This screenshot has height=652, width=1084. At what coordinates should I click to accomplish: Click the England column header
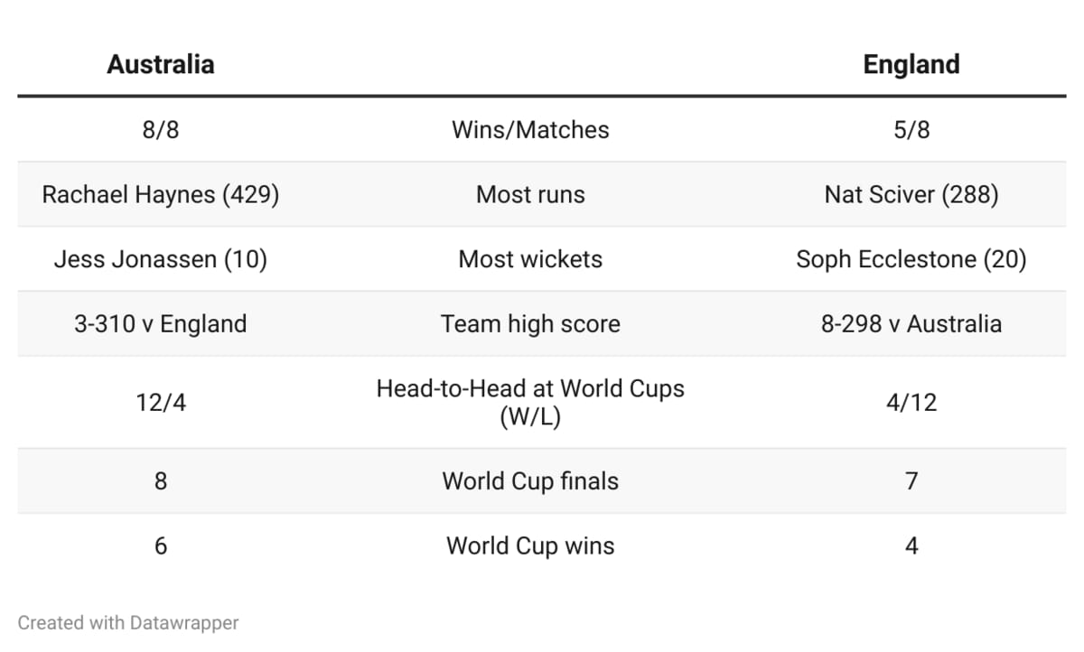tap(911, 64)
